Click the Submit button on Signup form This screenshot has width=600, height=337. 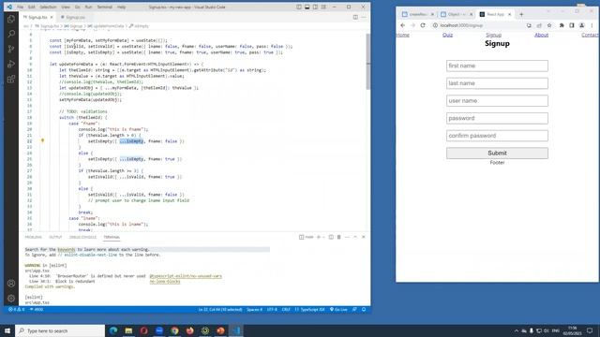tap(497, 154)
